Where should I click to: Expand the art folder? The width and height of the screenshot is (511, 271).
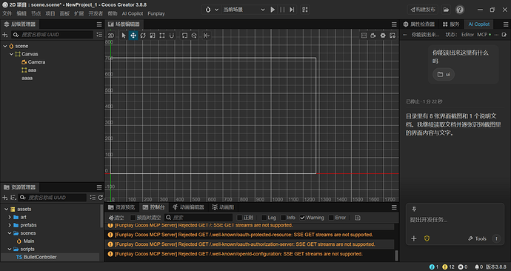tap(10, 217)
